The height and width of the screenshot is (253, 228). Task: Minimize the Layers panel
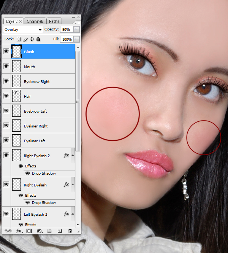(73, 17)
